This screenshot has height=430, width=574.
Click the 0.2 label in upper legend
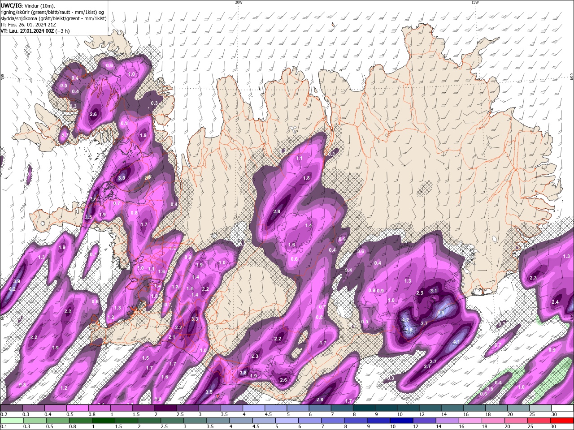click(3, 415)
